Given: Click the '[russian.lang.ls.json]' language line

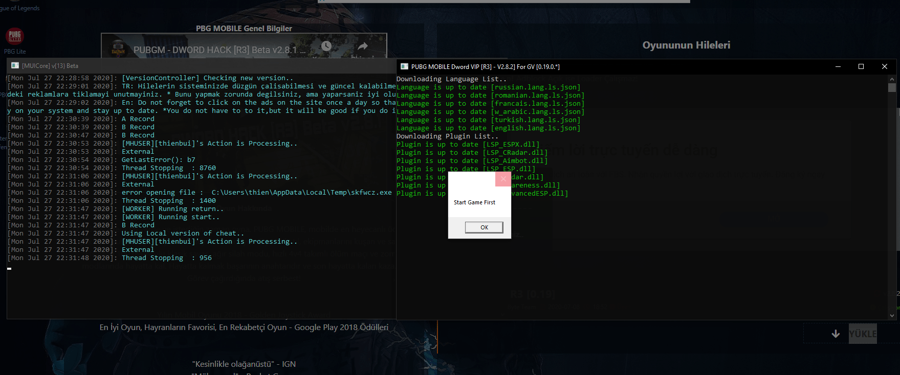Looking at the screenshot, I should pyautogui.click(x=489, y=87).
